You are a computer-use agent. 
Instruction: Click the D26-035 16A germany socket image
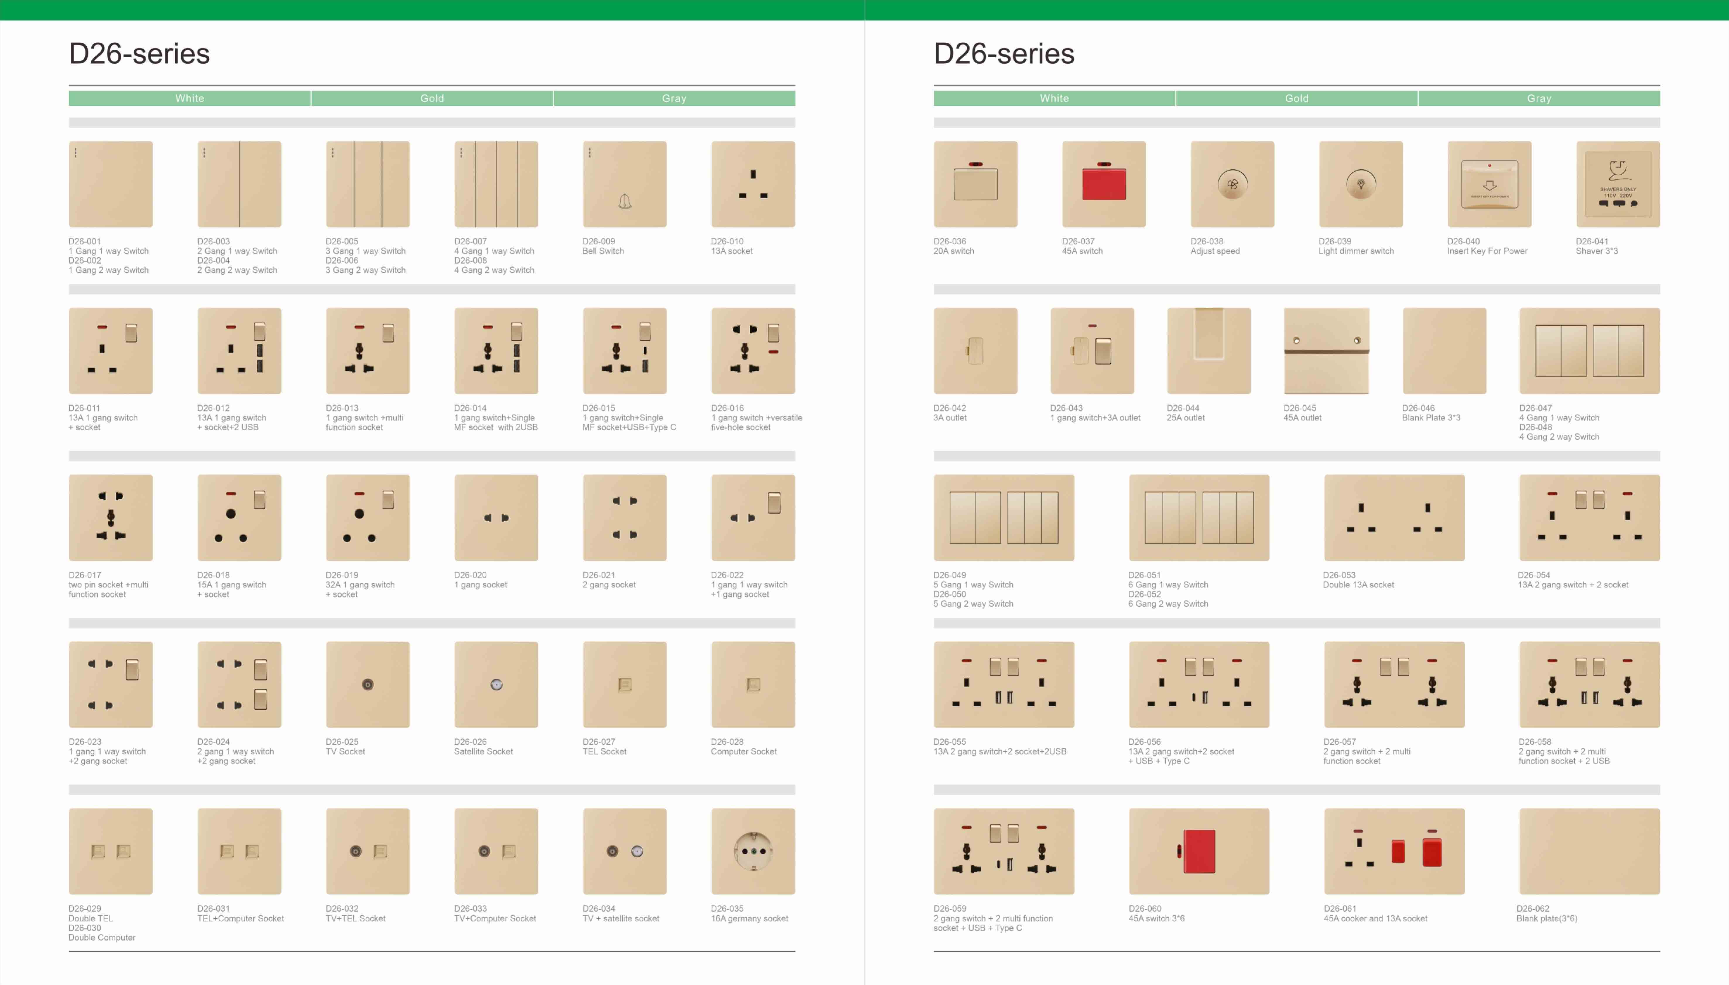coord(754,851)
